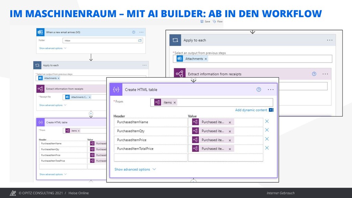Click the insert step plus above small HTML table

[x=91, y=113]
